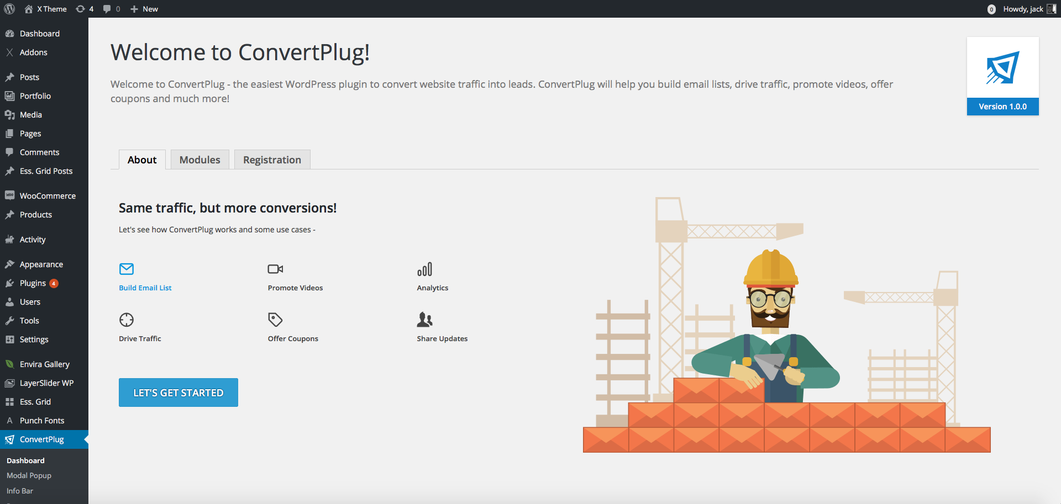Click the Appearance paintbrush icon
This screenshot has width=1061, height=504.
tap(9, 264)
